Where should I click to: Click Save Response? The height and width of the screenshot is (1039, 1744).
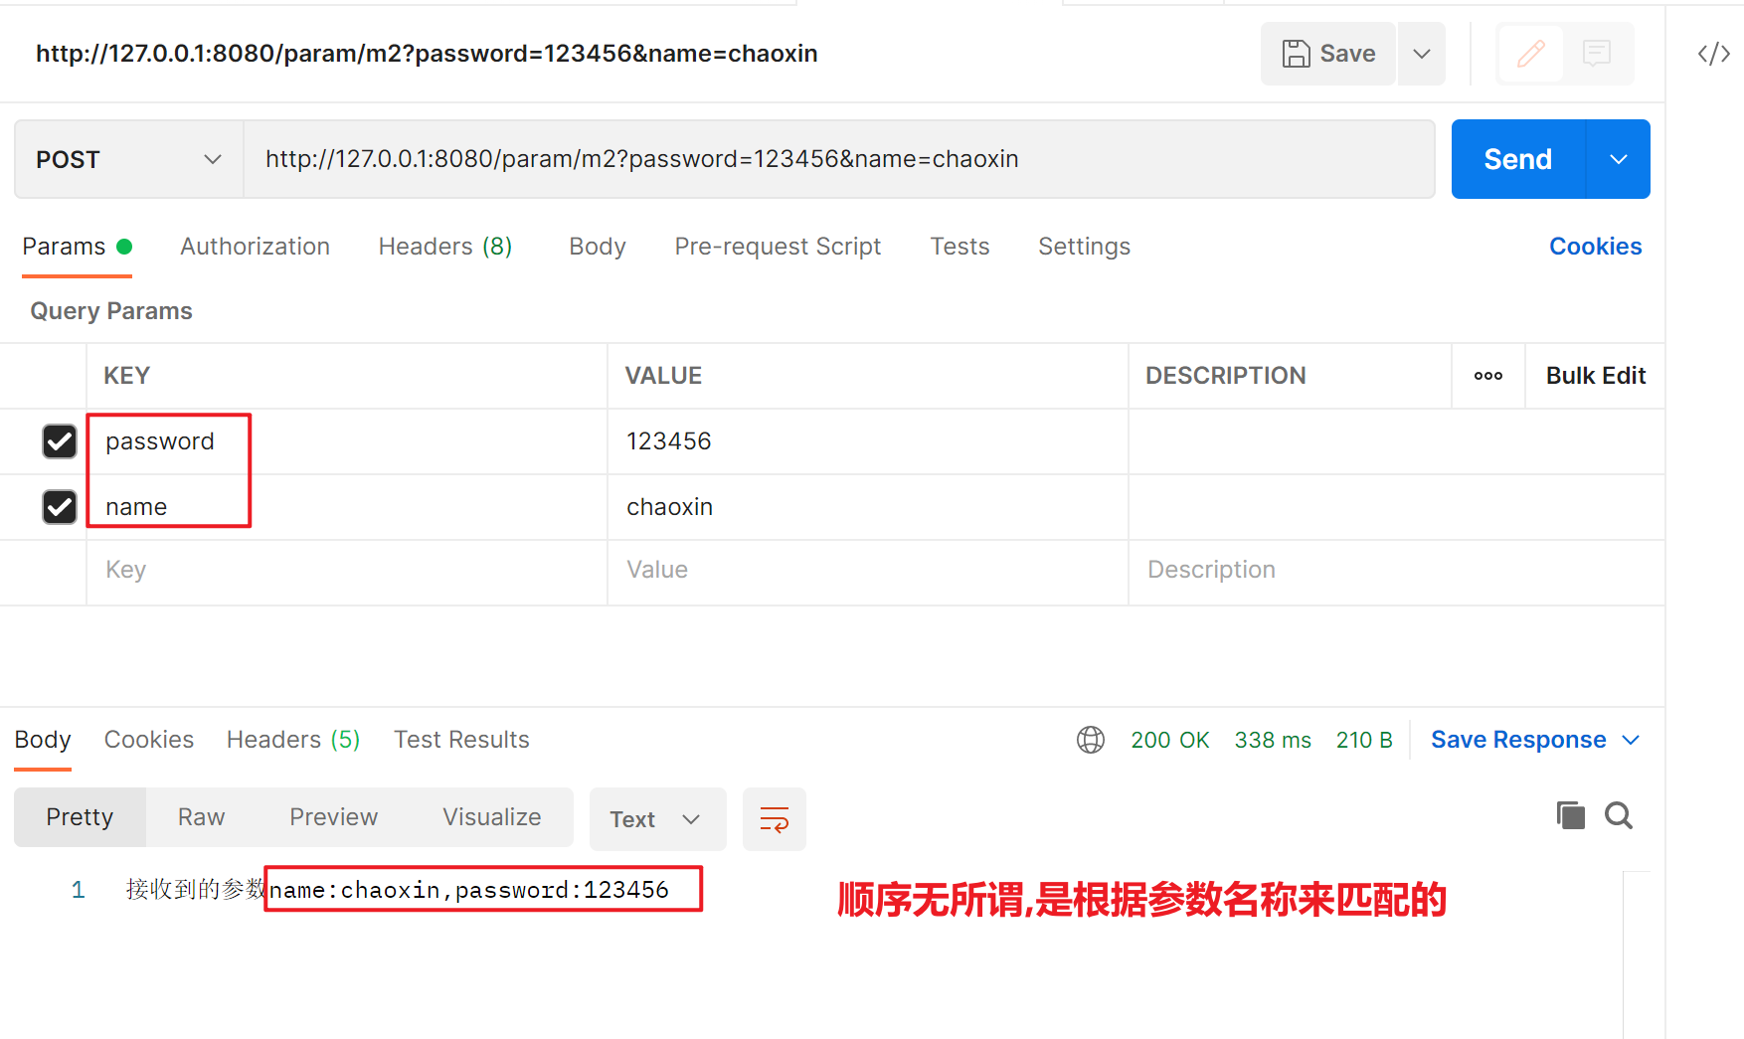click(1518, 740)
